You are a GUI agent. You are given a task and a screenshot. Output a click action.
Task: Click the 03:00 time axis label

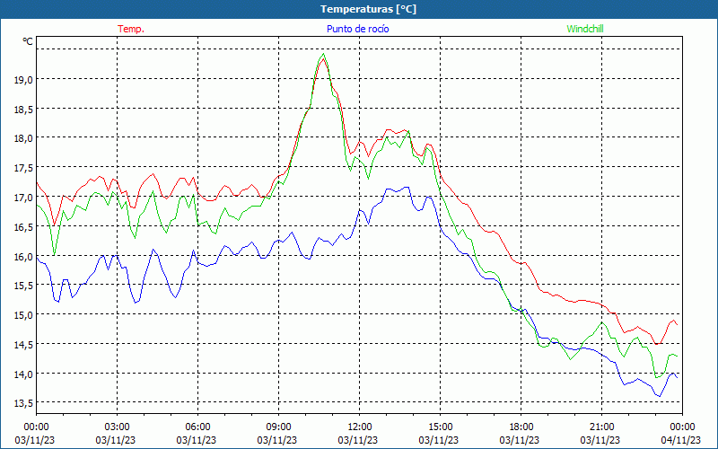[x=117, y=427]
